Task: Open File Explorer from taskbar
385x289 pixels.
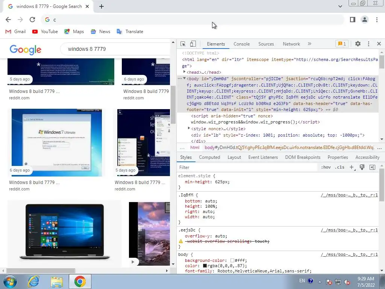Action: [57, 281]
